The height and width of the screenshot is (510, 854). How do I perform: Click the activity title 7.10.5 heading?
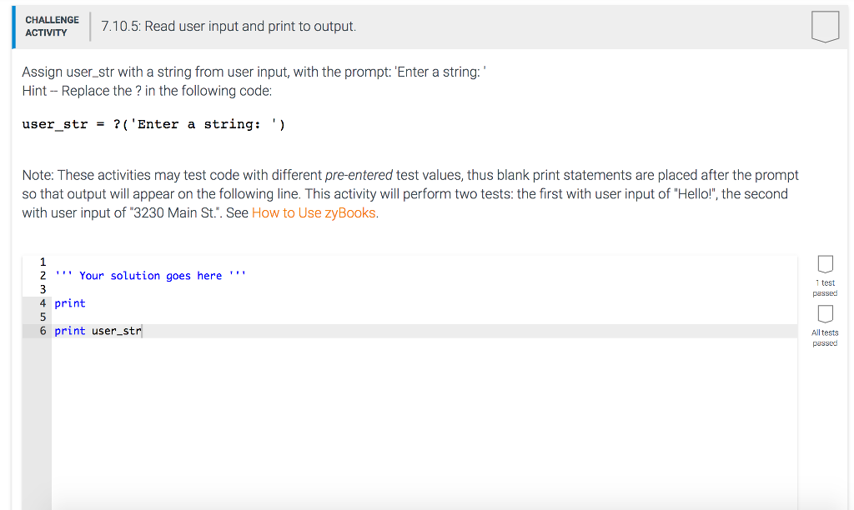coord(229,26)
